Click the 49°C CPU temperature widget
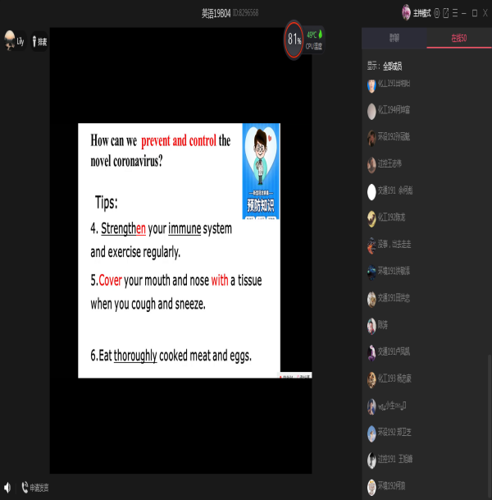This screenshot has width=492, height=500. click(314, 40)
